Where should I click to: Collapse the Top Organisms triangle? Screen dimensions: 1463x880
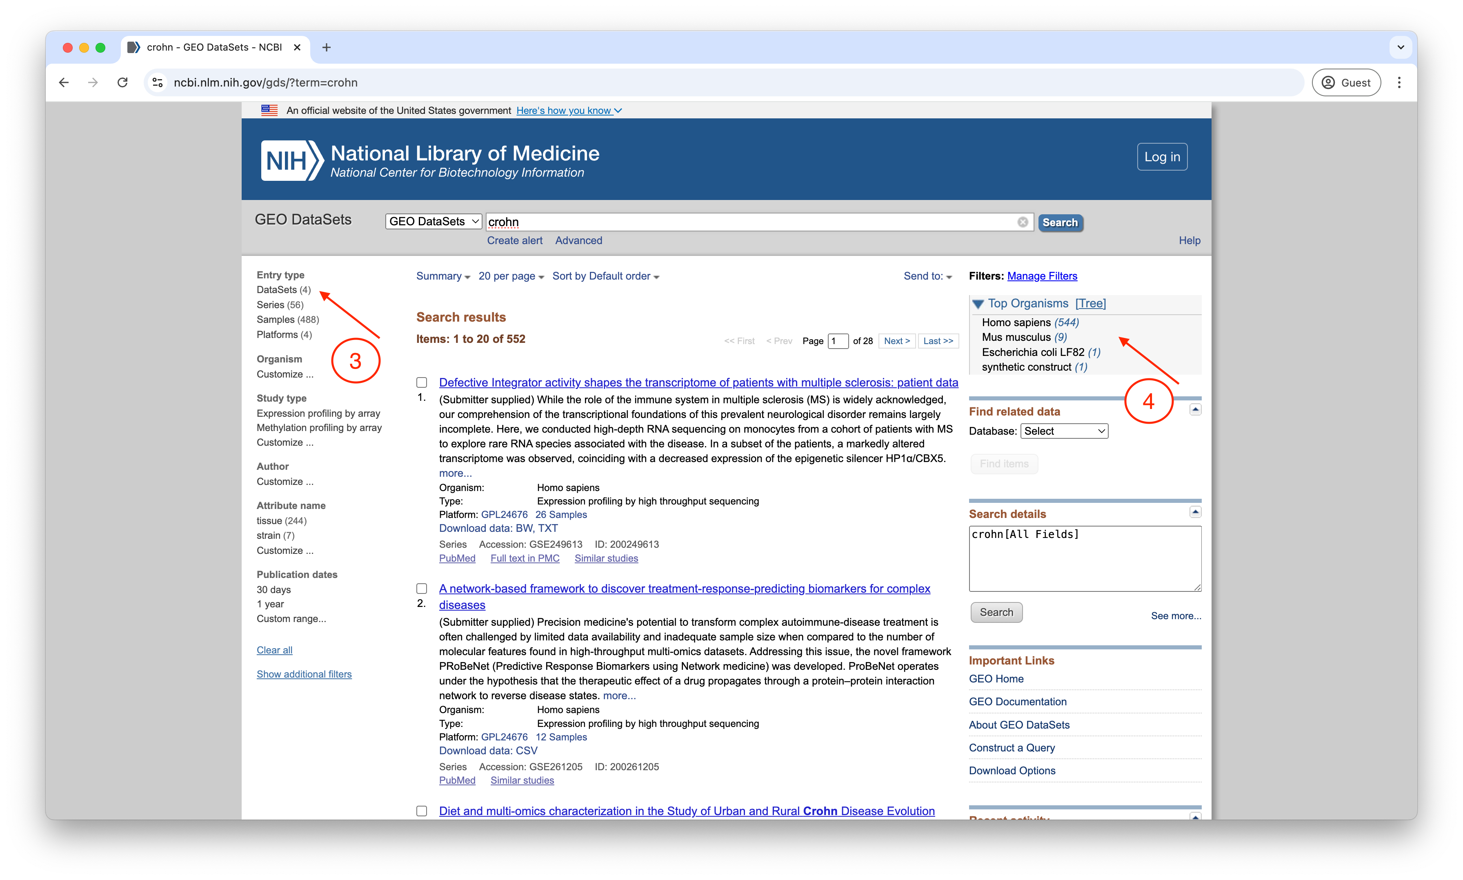coord(978,304)
